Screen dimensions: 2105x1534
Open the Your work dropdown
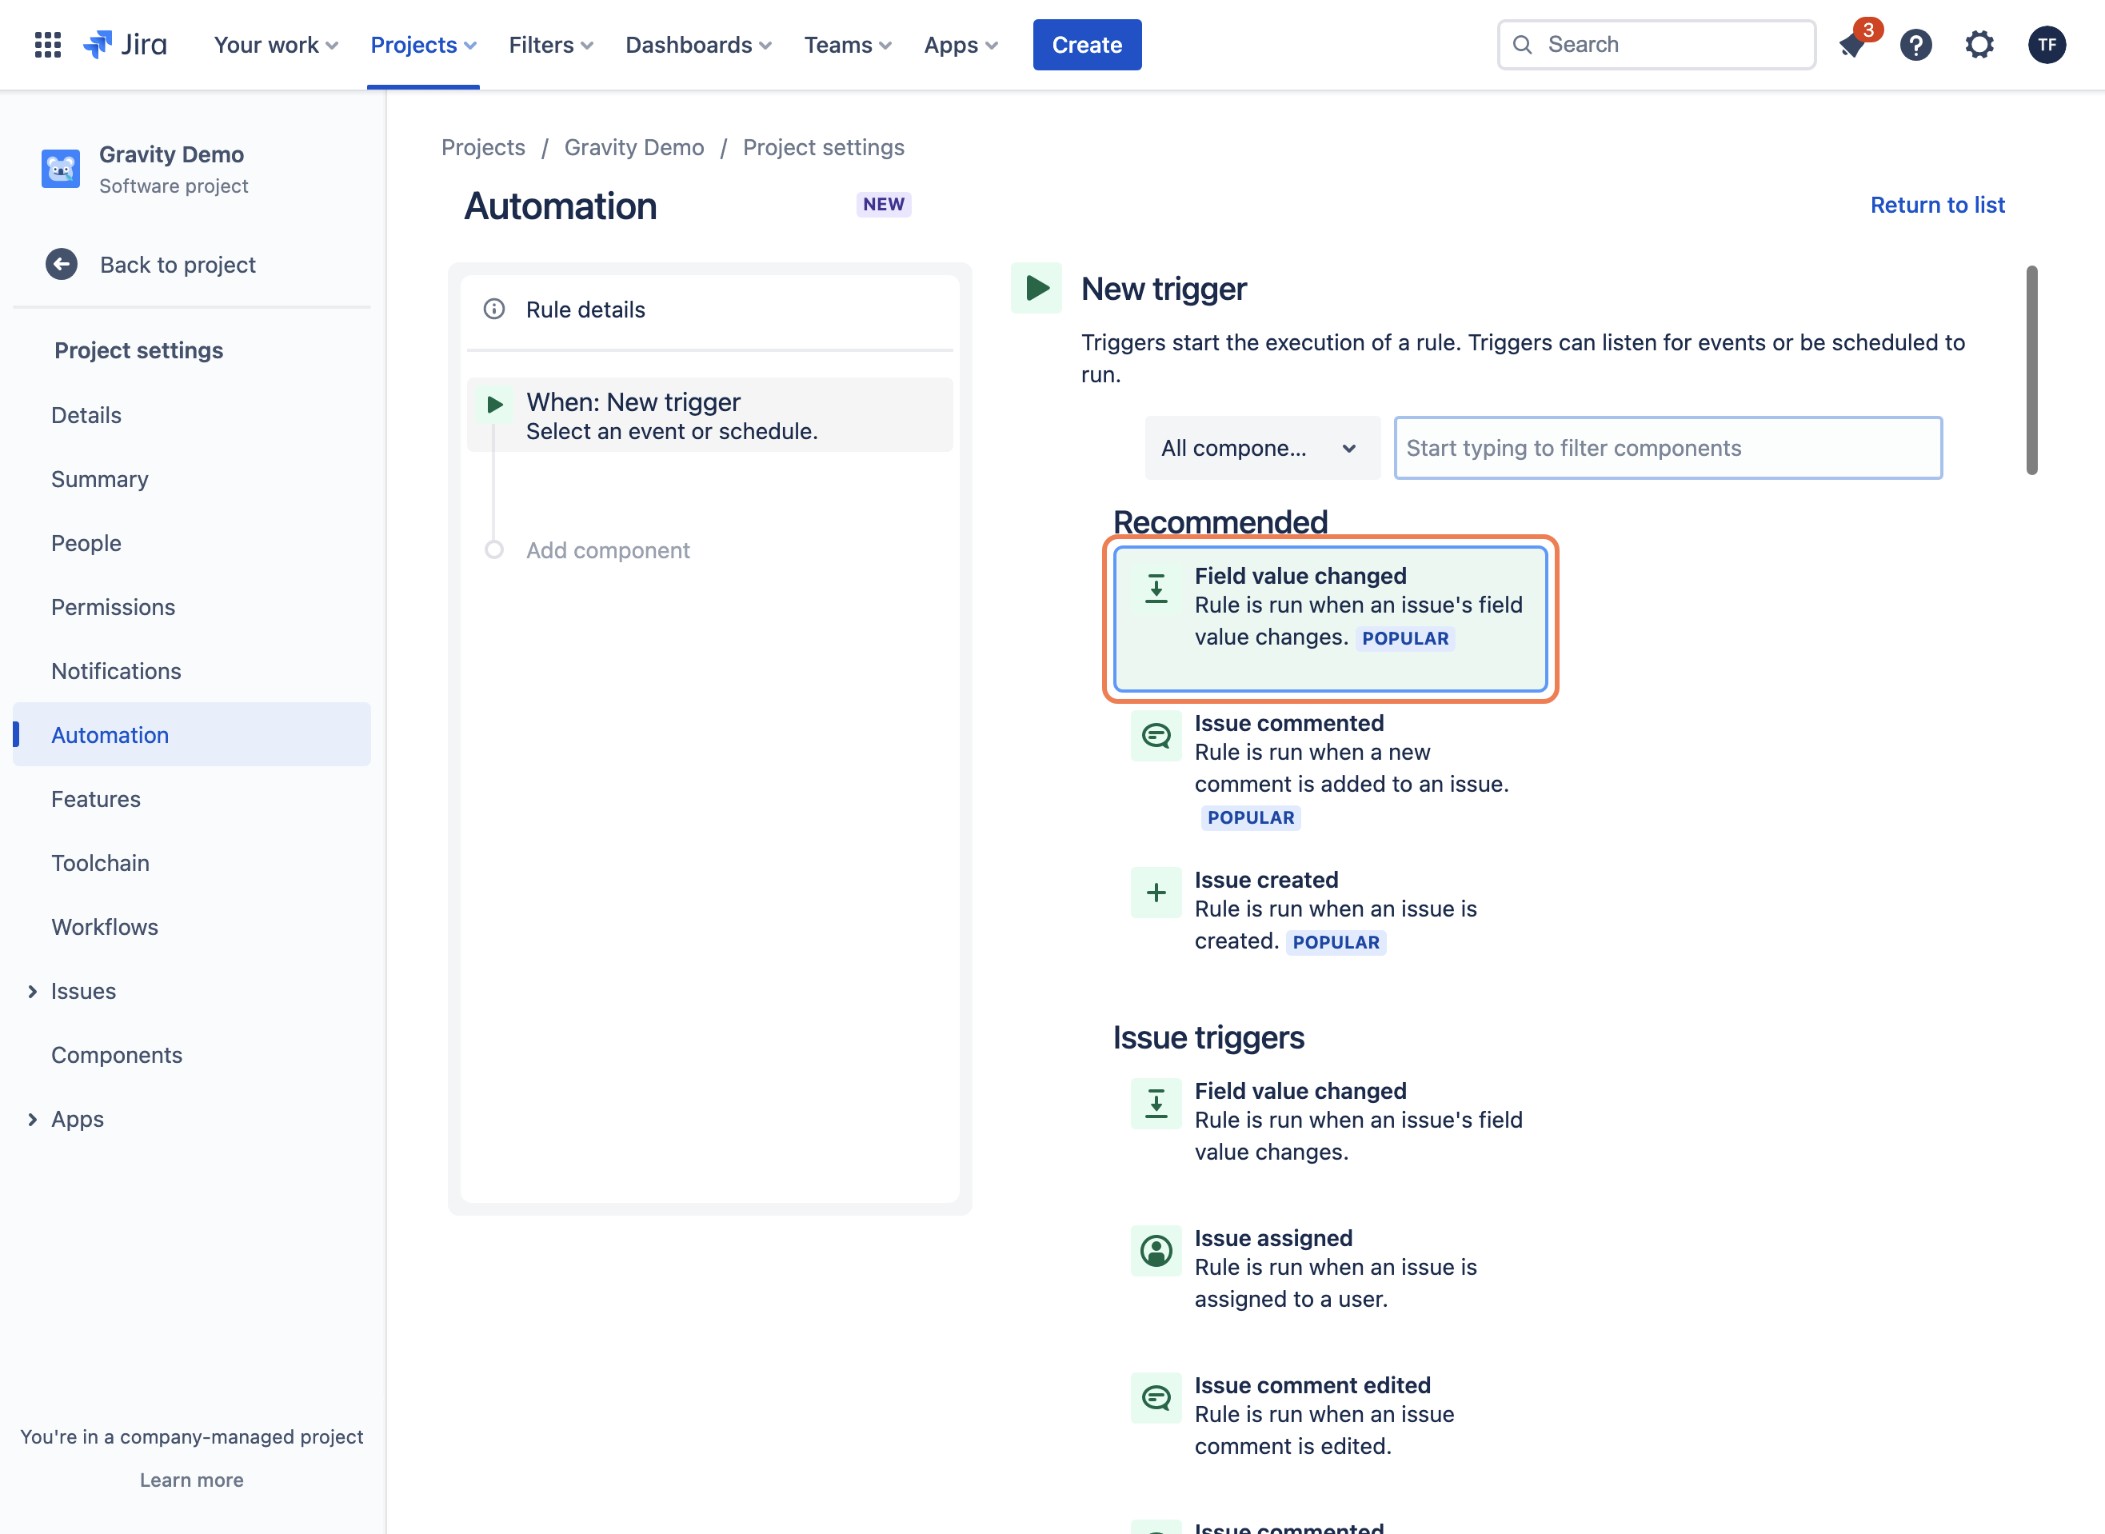[x=276, y=45]
